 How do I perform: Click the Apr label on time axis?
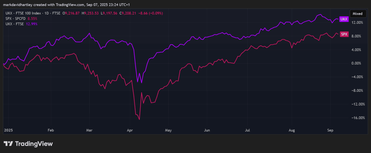tap(130, 130)
